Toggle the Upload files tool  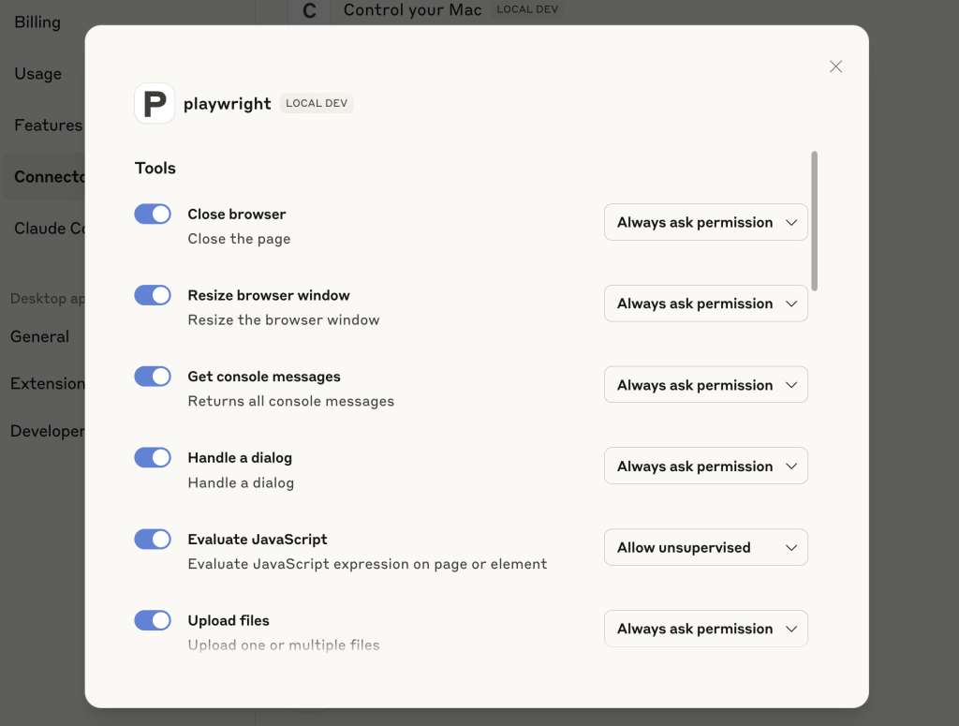153,620
